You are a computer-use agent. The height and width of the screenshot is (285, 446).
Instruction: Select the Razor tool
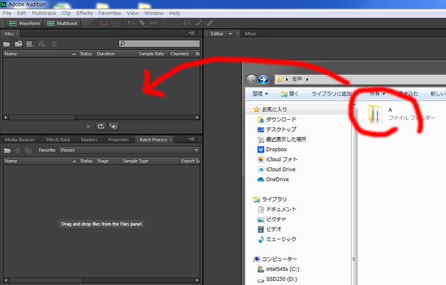[142, 23]
